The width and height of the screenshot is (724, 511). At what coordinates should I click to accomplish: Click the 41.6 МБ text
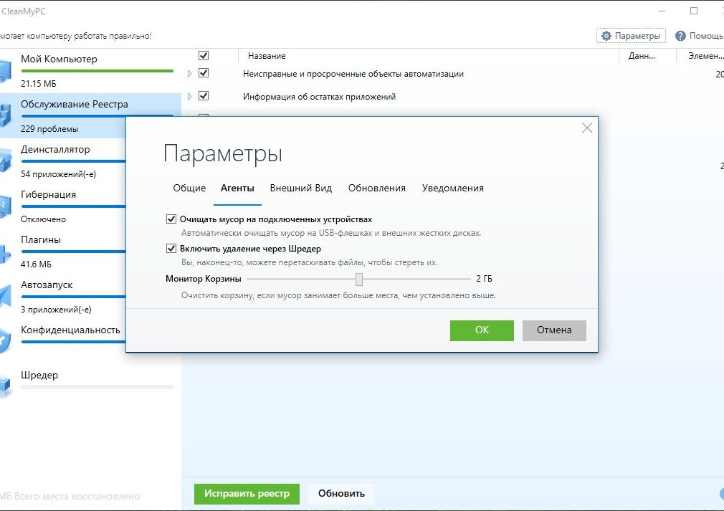(36, 264)
